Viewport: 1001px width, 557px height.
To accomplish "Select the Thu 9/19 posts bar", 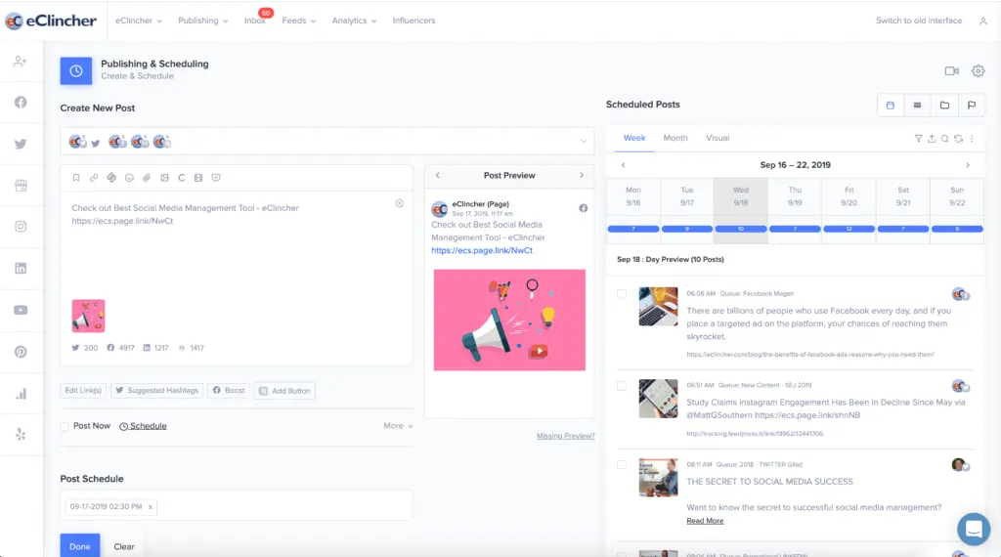I will coord(795,229).
